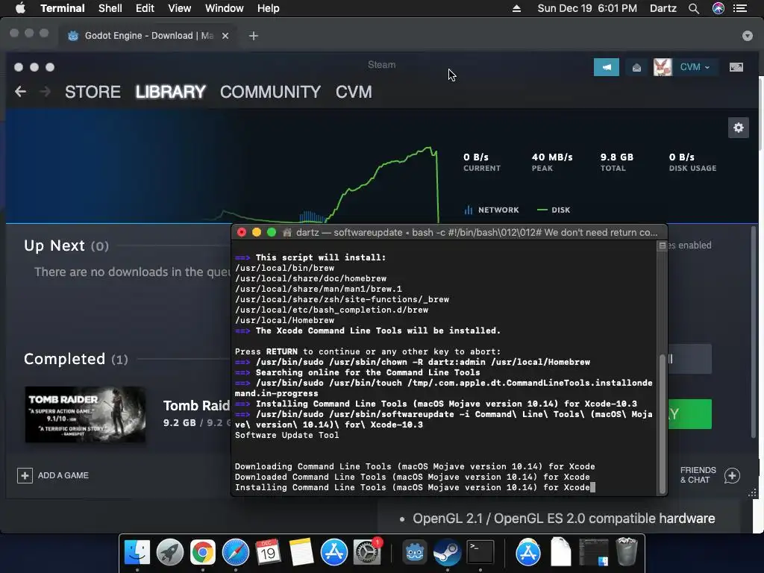The width and height of the screenshot is (764, 573).
Task: Open the Shell menu
Action: (x=110, y=8)
